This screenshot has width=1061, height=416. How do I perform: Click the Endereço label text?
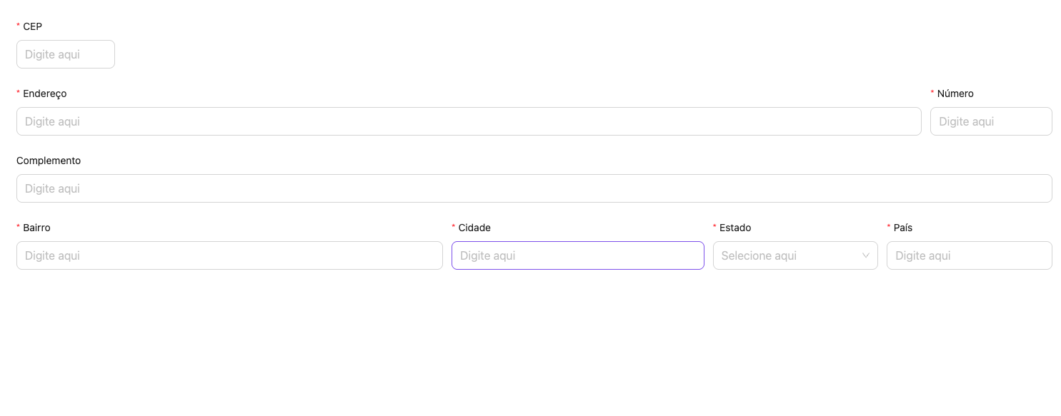45,93
